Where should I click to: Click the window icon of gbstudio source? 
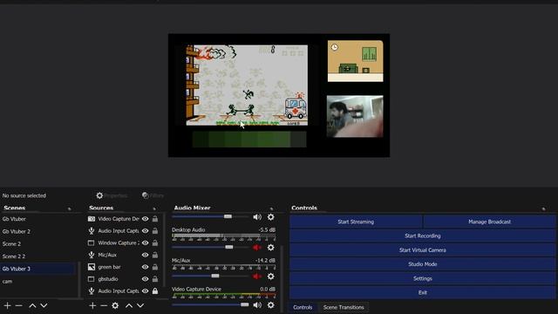coord(91,279)
